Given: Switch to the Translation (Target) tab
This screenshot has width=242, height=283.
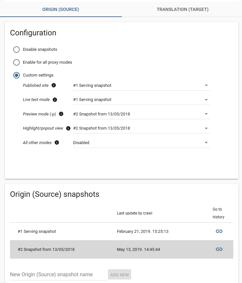Looking at the screenshot, I should pos(182,9).
